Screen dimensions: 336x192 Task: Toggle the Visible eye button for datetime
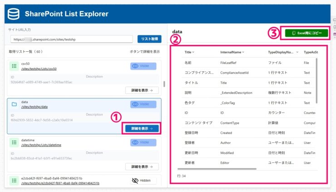pyautogui.click(x=143, y=143)
